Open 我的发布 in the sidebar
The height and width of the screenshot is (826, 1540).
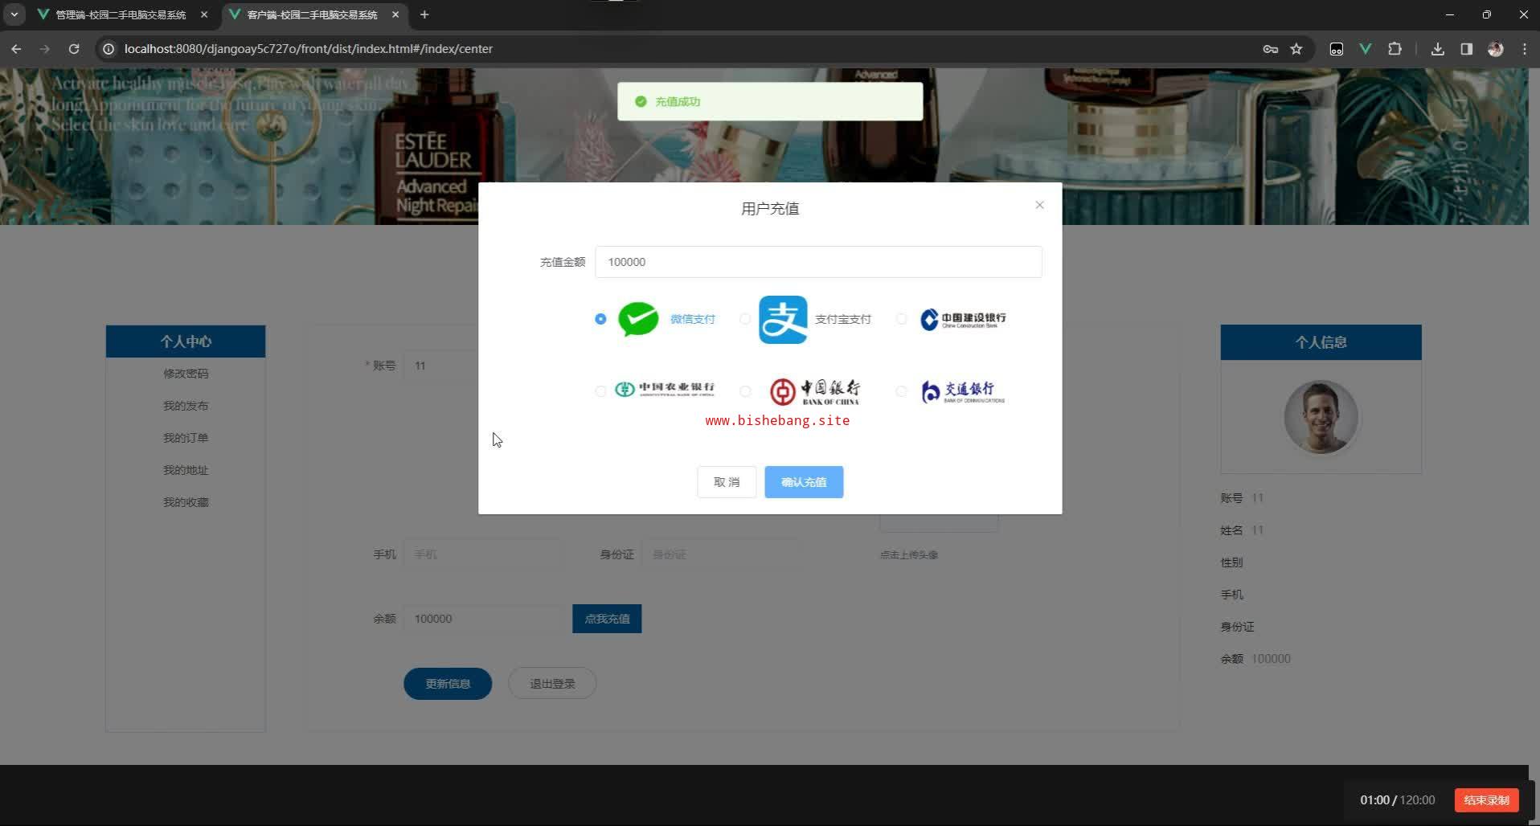click(186, 406)
